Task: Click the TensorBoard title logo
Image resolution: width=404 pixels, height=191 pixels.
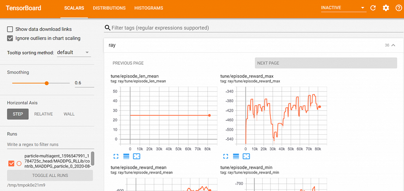Action: [x=24, y=8]
